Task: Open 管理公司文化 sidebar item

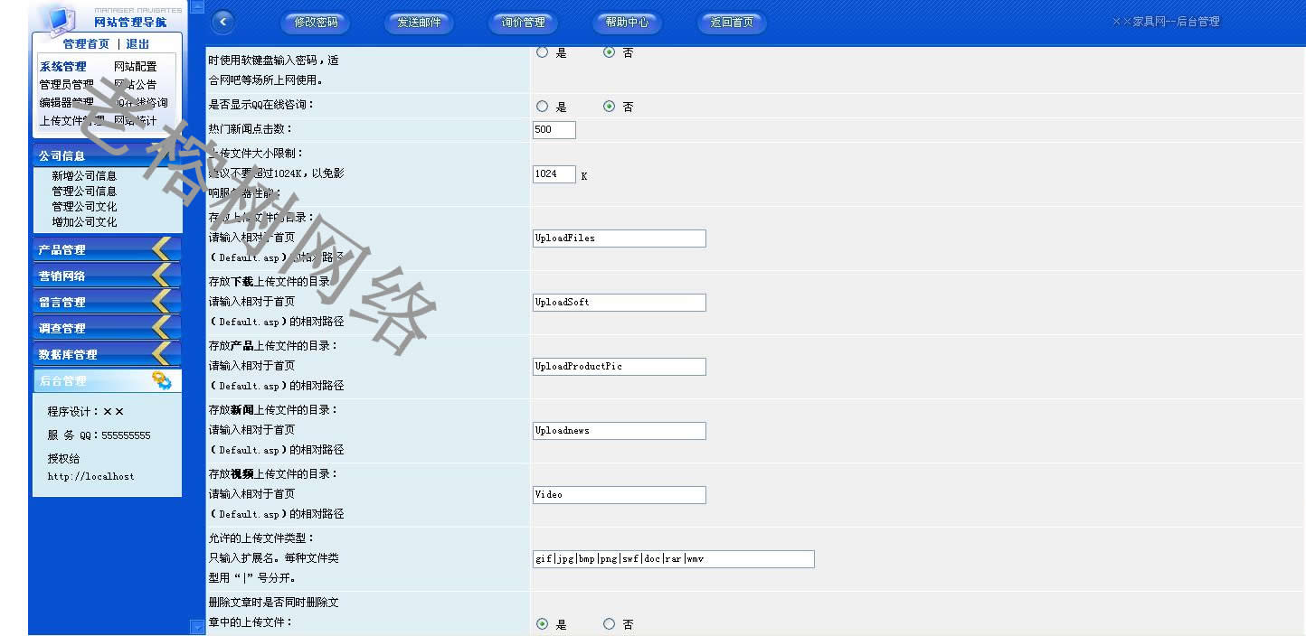Action: [x=84, y=207]
